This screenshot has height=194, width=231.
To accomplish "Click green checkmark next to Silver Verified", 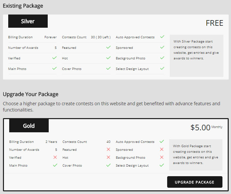I will click(54, 58).
